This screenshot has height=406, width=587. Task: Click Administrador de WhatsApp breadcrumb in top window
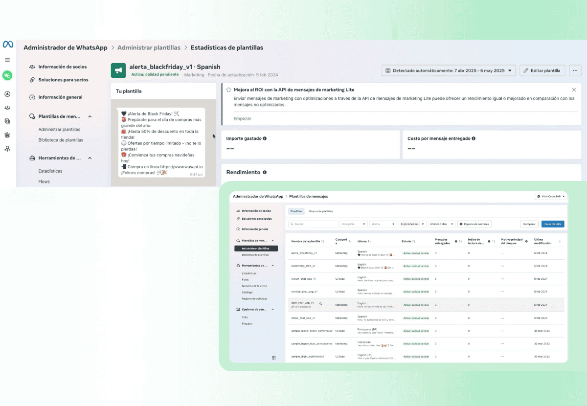tap(66, 47)
